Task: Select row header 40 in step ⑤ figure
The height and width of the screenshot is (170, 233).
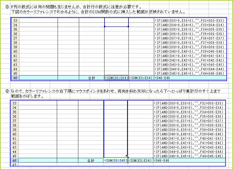Action: pyautogui.click(x=15, y=51)
